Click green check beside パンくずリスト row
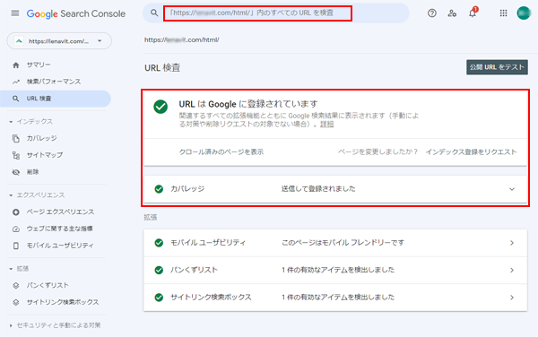The height and width of the screenshot is (337, 538). point(159,270)
